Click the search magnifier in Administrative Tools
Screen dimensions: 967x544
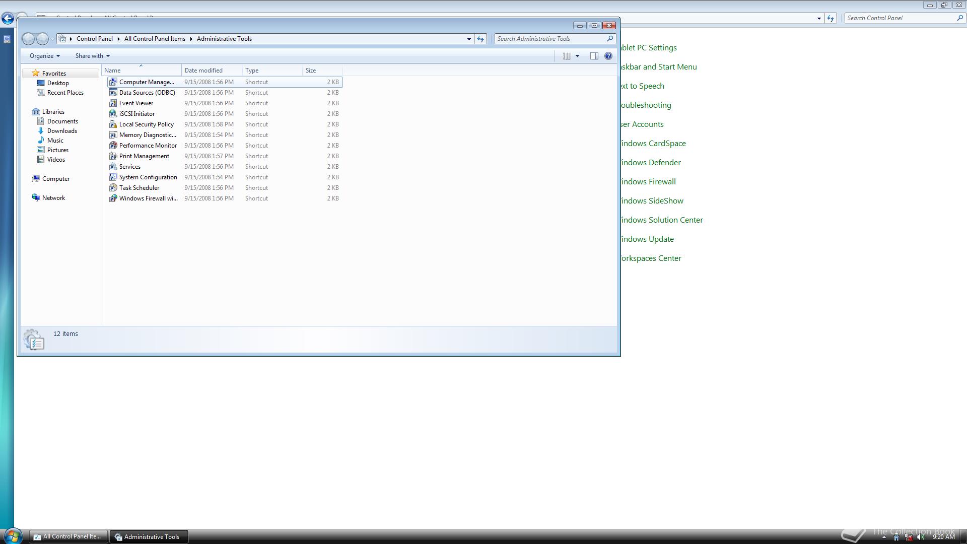coord(610,39)
